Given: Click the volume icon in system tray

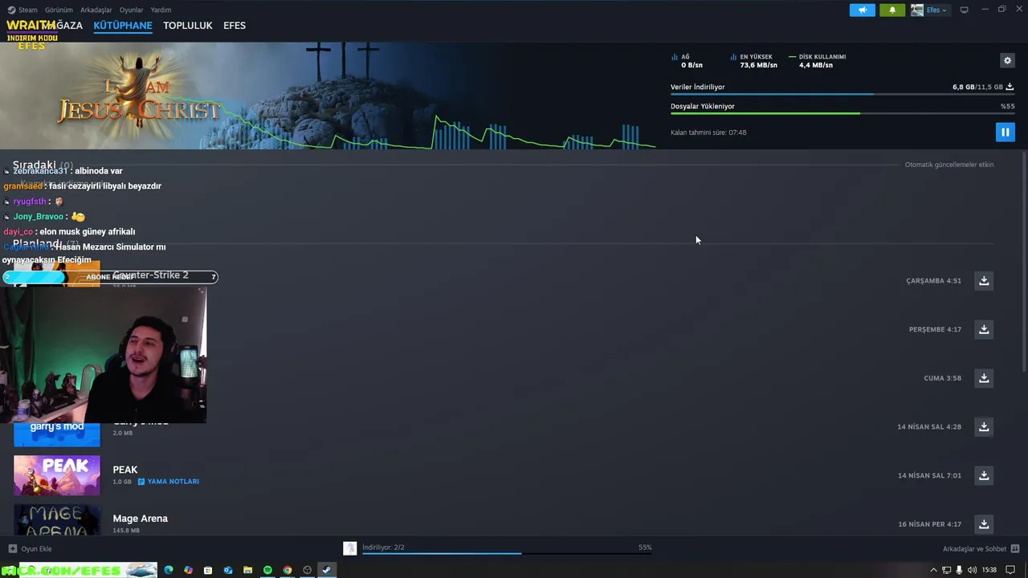Looking at the screenshot, I should click(973, 570).
